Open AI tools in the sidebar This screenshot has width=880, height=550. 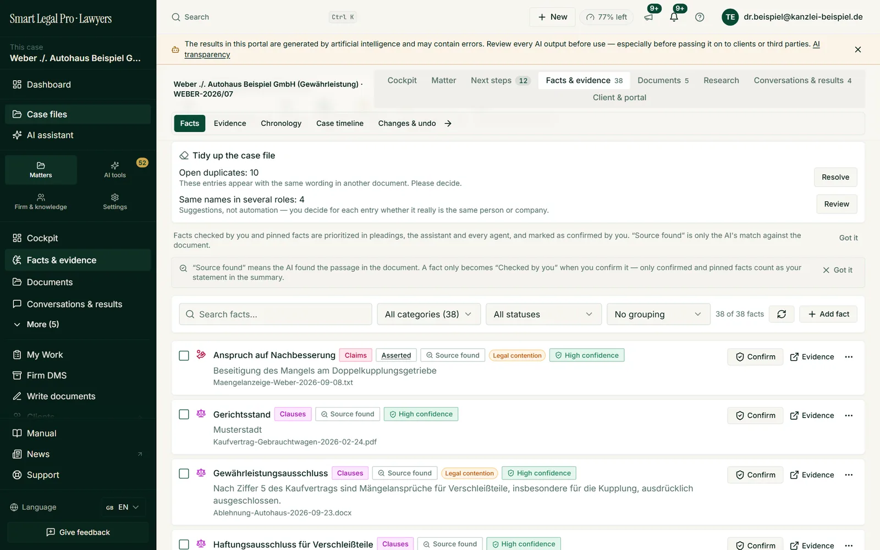(115, 169)
